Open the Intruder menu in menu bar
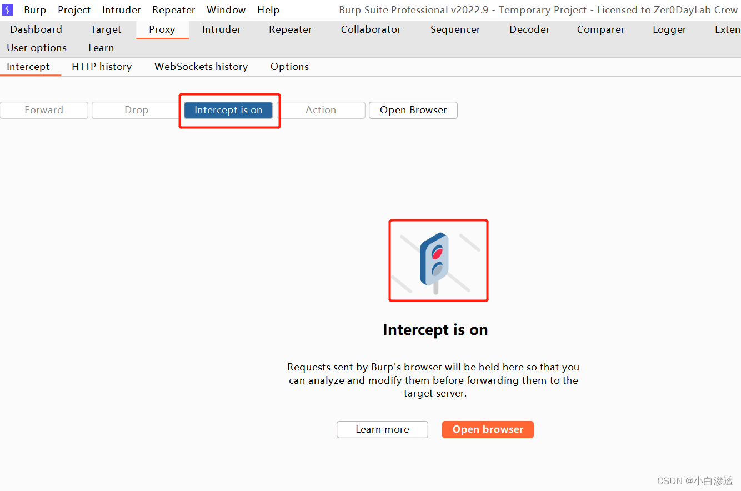 (122, 10)
